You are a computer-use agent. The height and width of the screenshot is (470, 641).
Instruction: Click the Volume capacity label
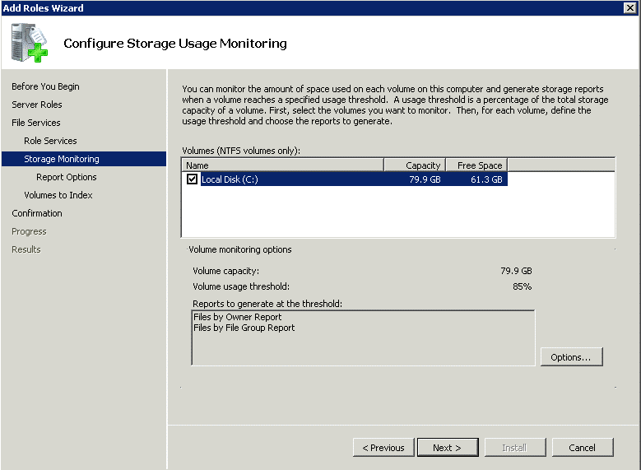tap(225, 271)
